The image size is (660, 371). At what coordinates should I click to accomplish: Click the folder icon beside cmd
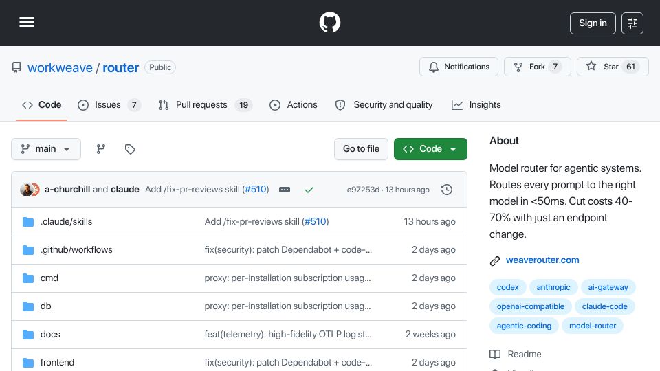point(28,278)
